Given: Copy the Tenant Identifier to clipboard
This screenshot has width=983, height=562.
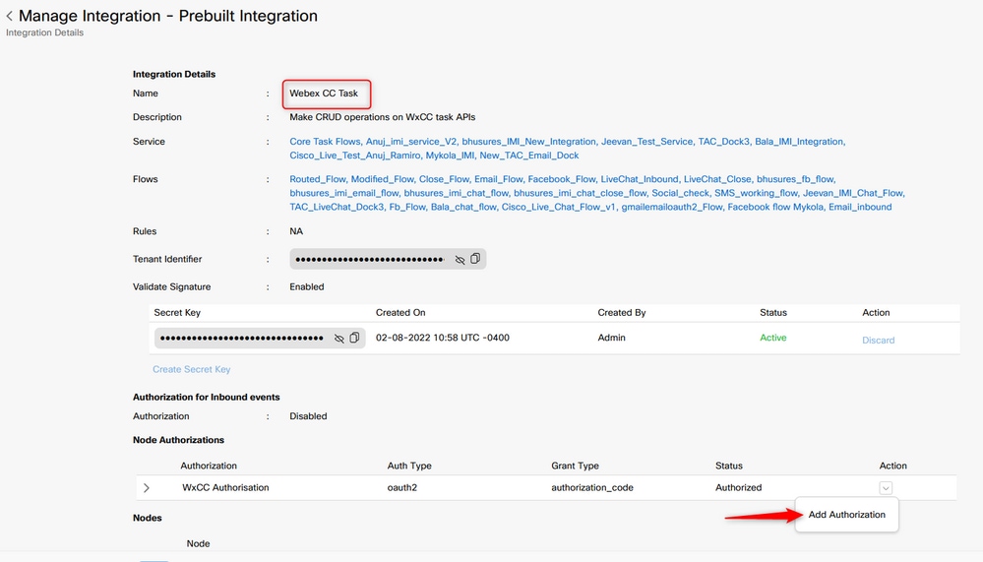Looking at the screenshot, I should 475,259.
